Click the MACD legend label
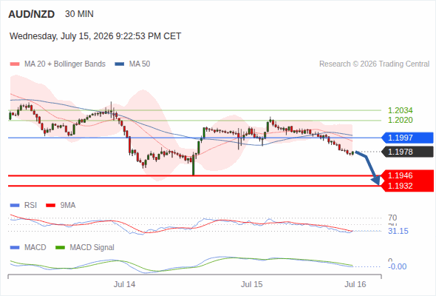 [x=35, y=247]
